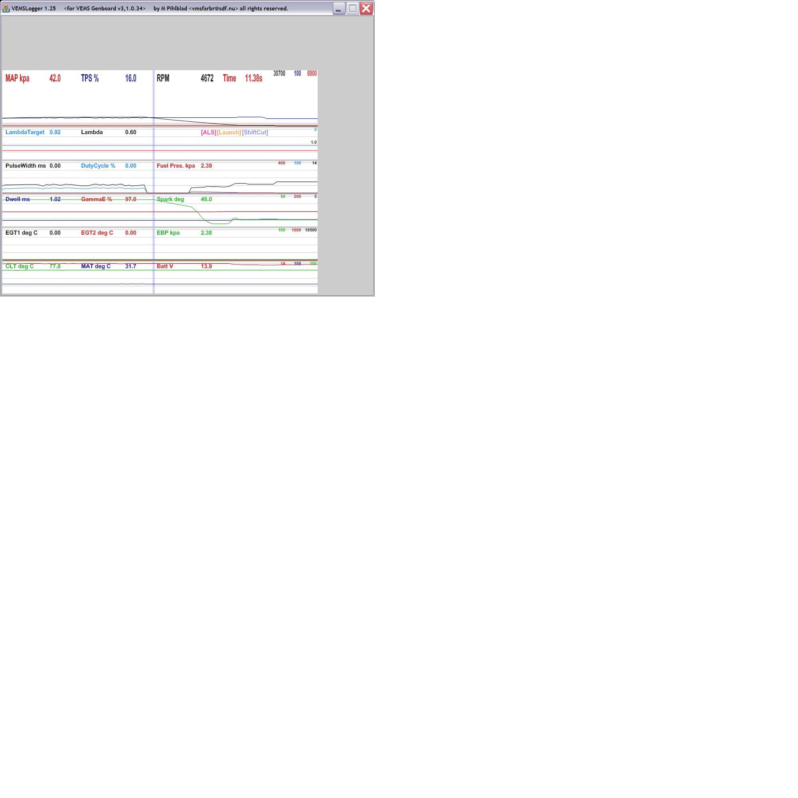Click the time value 11.38s

point(254,79)
